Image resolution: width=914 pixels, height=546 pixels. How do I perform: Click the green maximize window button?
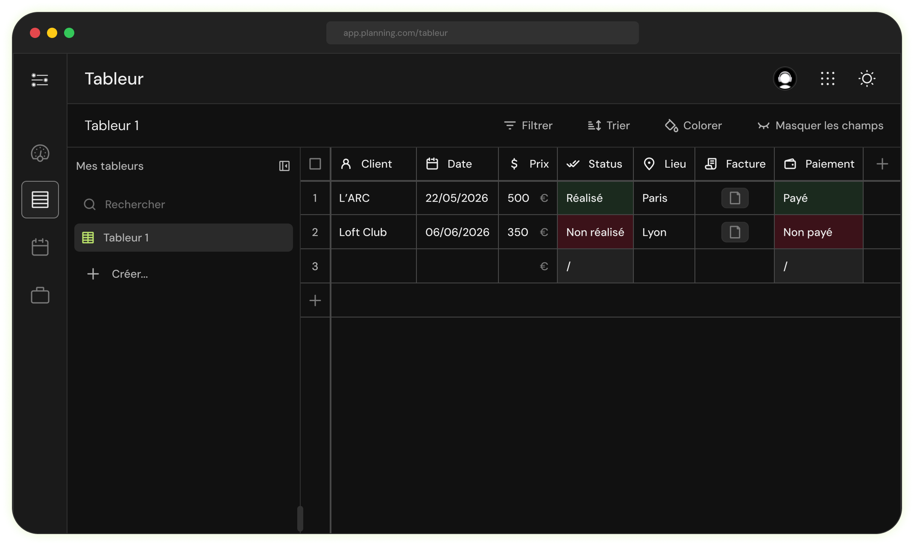pos(69,33)
